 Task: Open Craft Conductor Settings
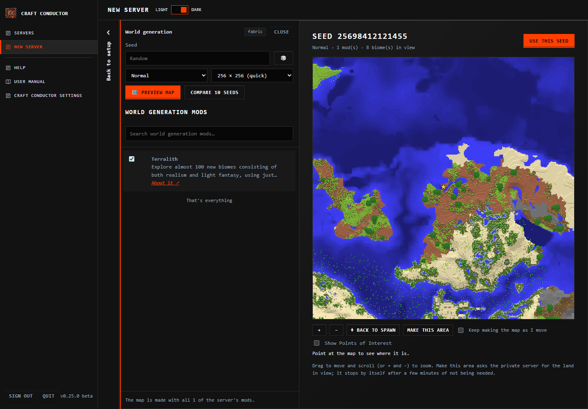click(49, 96)
